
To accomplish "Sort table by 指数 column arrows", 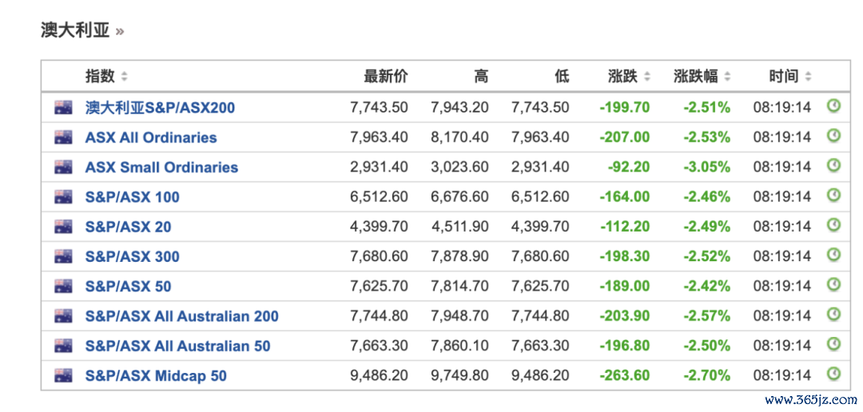I will pos(124,77).
